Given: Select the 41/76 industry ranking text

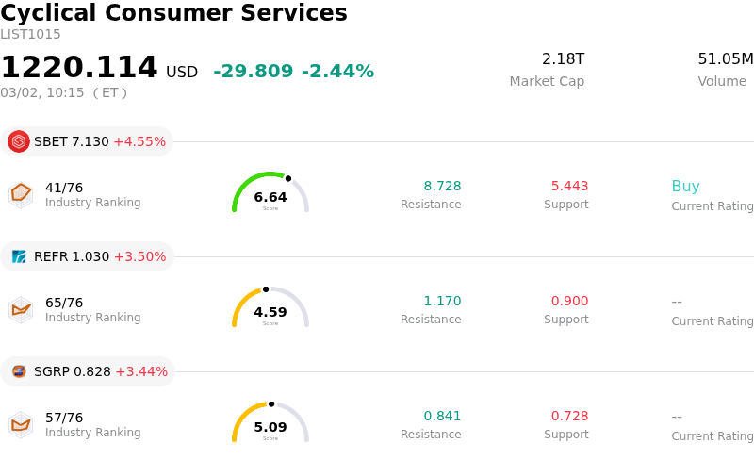Looking at the screenshot, I should pyautogui.click(x=64, y=188).
